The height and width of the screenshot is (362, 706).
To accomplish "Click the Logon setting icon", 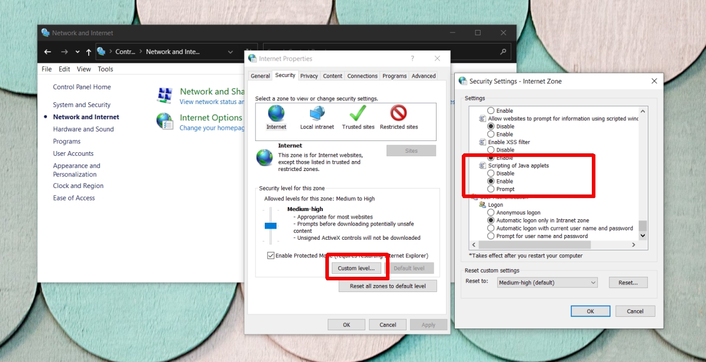I will pyautogui.click(x=483, y=205).
